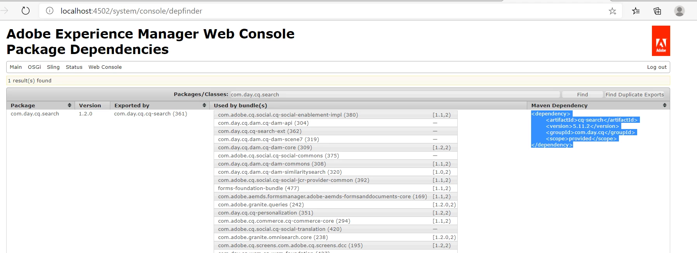Click the cq-social-jcr-provider-common (392) row
This screenshot has height=253, width=697.
336,180
